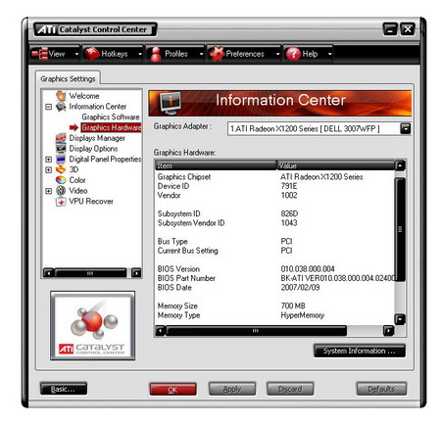The image size is (441, 422).
Task: Collapse the Information Center tree node
Action: point(49,107)
